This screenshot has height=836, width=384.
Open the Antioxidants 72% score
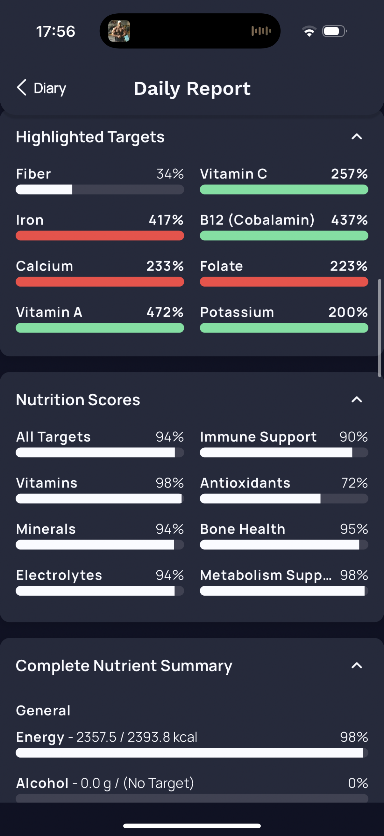(284, 489)
